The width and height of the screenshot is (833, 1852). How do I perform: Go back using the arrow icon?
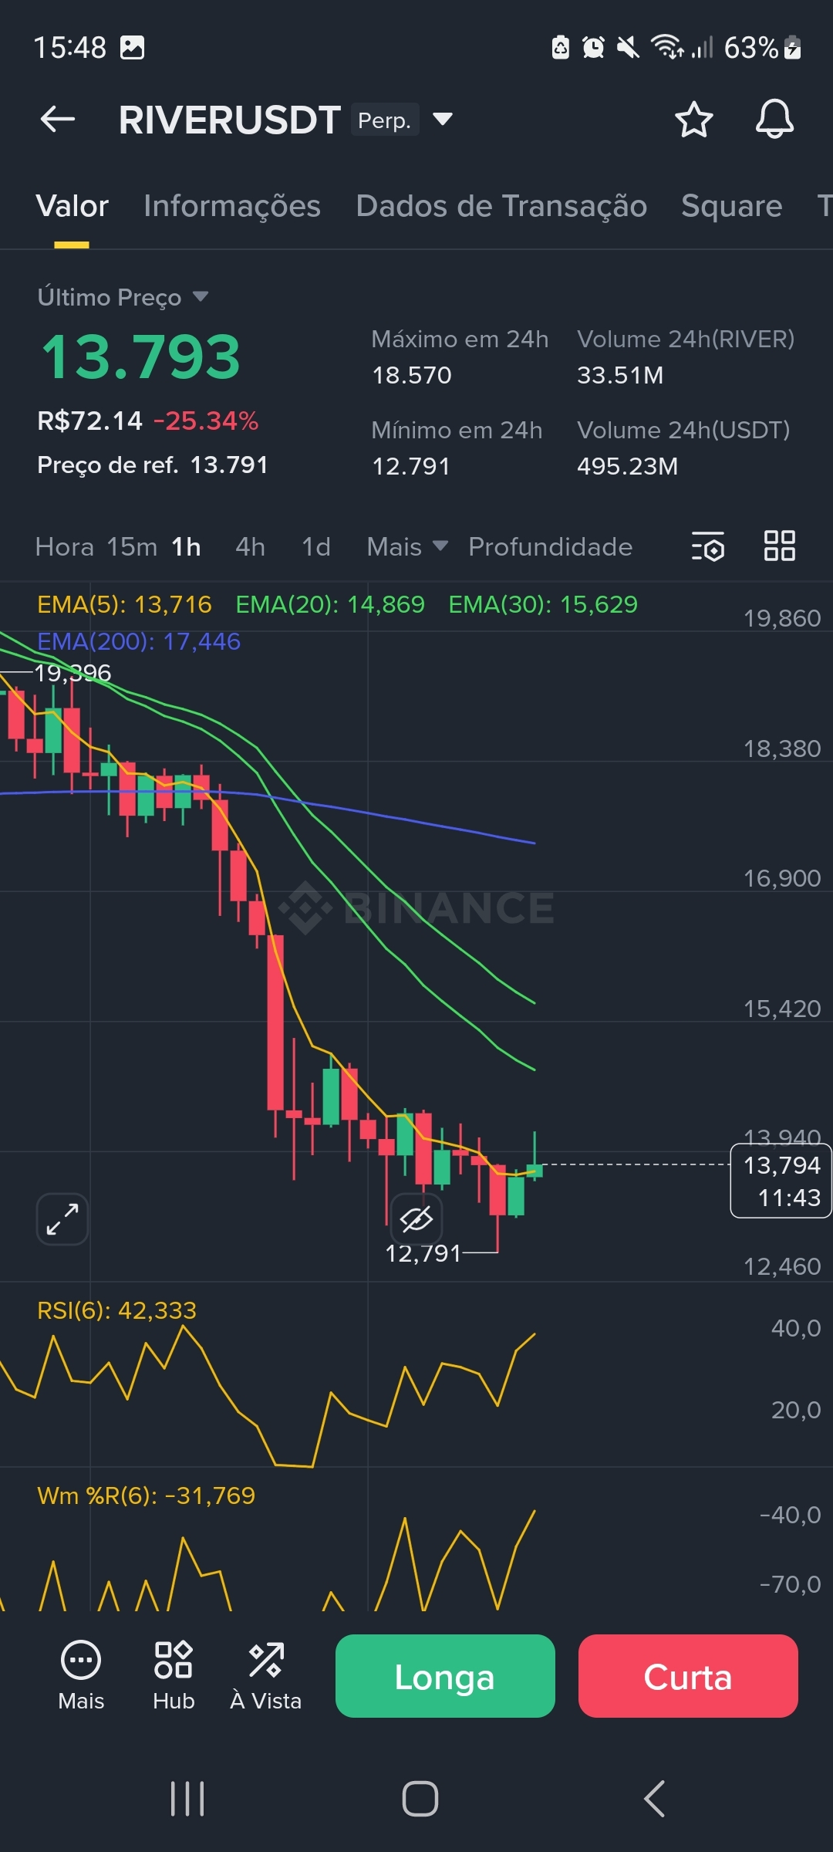point(58,120)
